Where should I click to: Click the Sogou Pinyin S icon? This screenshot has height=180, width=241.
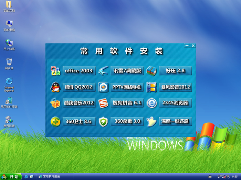coord(104,103)
